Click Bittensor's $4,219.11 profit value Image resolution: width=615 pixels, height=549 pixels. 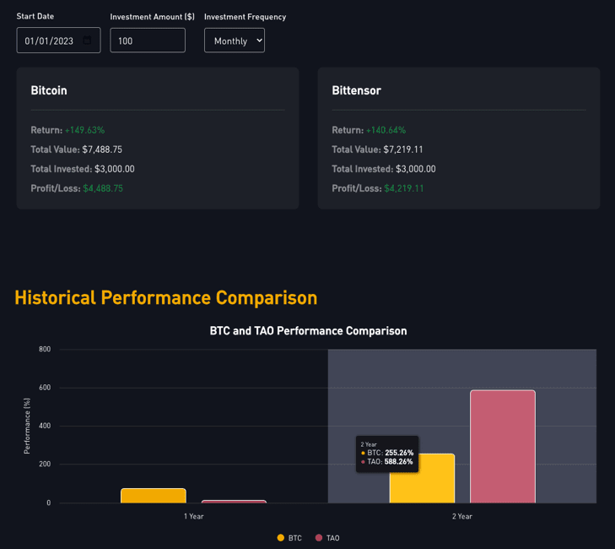[404, 188]
